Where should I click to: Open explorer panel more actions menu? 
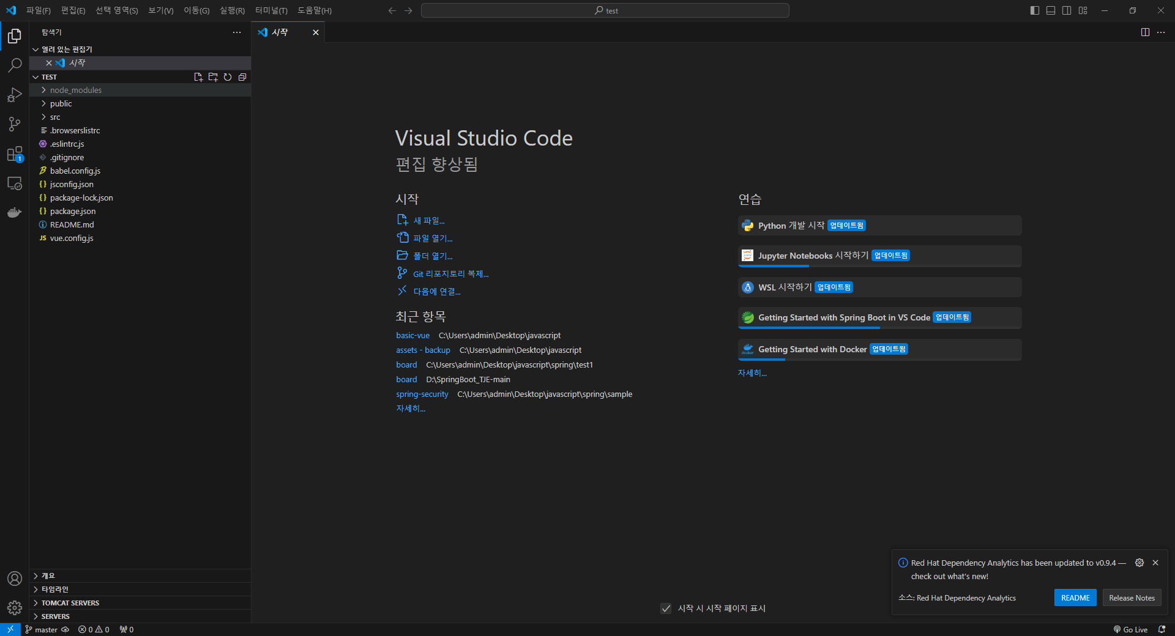237,32
